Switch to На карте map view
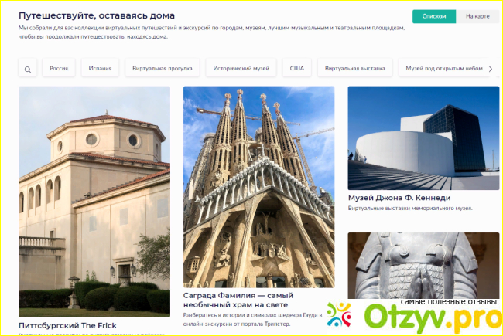This screenshot has height=336, width=503. coord(477,16)
